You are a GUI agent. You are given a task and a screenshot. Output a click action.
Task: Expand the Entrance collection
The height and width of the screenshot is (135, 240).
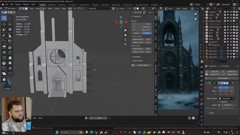204,12
